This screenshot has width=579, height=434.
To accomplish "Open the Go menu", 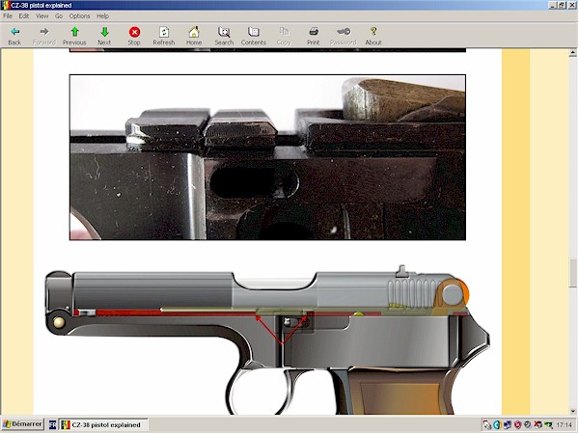I will point(59,15).
